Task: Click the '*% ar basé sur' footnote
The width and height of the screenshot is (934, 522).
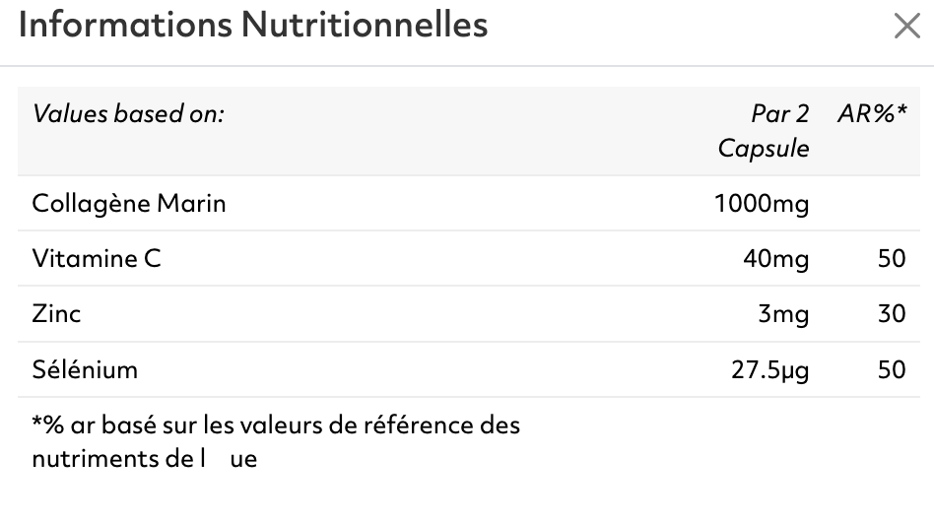Action: [276, 425]
